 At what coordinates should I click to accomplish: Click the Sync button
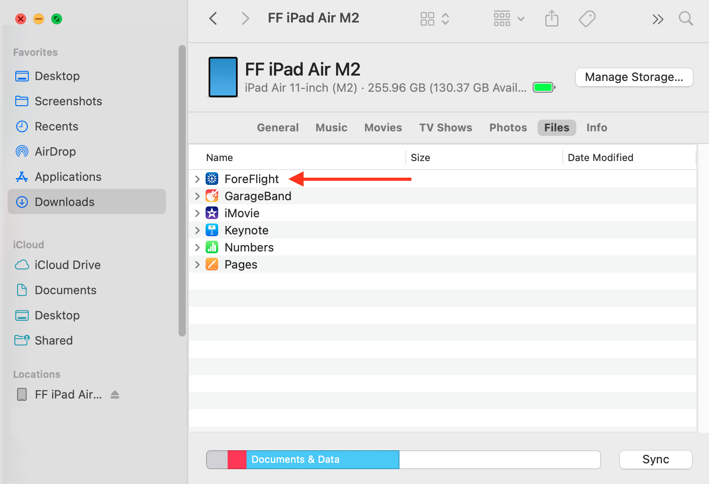(x=655, y=459)
